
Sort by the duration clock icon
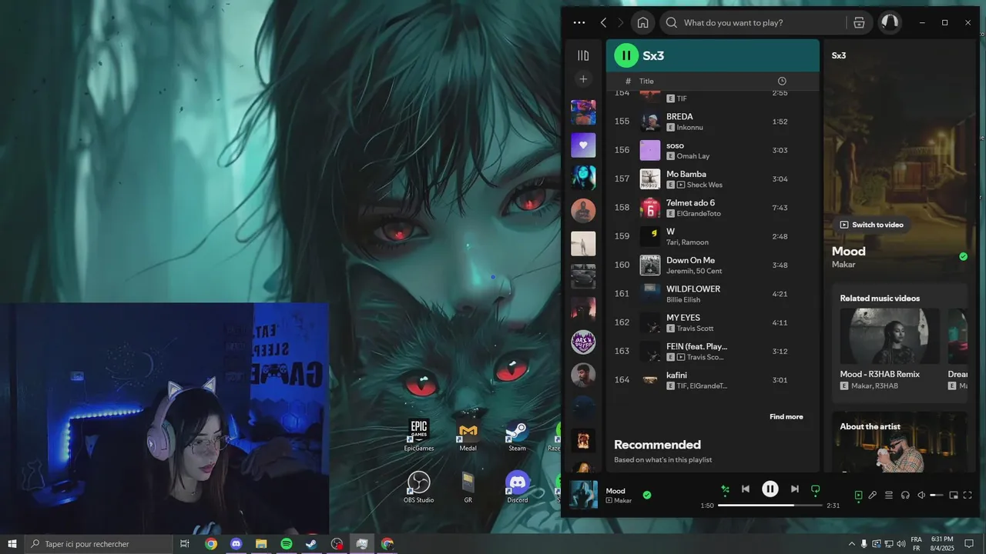782,81
